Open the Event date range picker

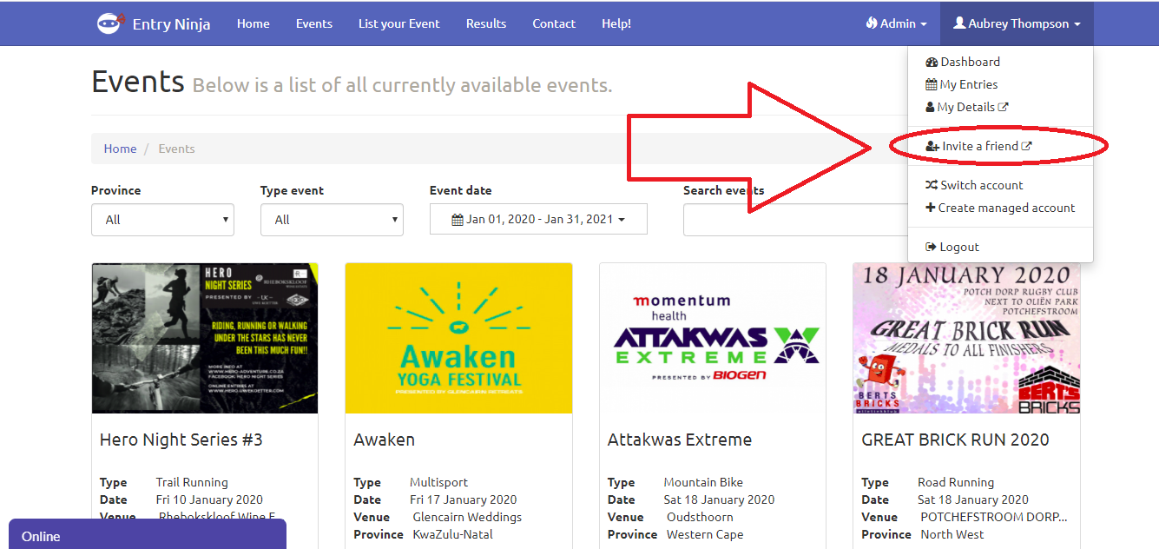point(538,220)
